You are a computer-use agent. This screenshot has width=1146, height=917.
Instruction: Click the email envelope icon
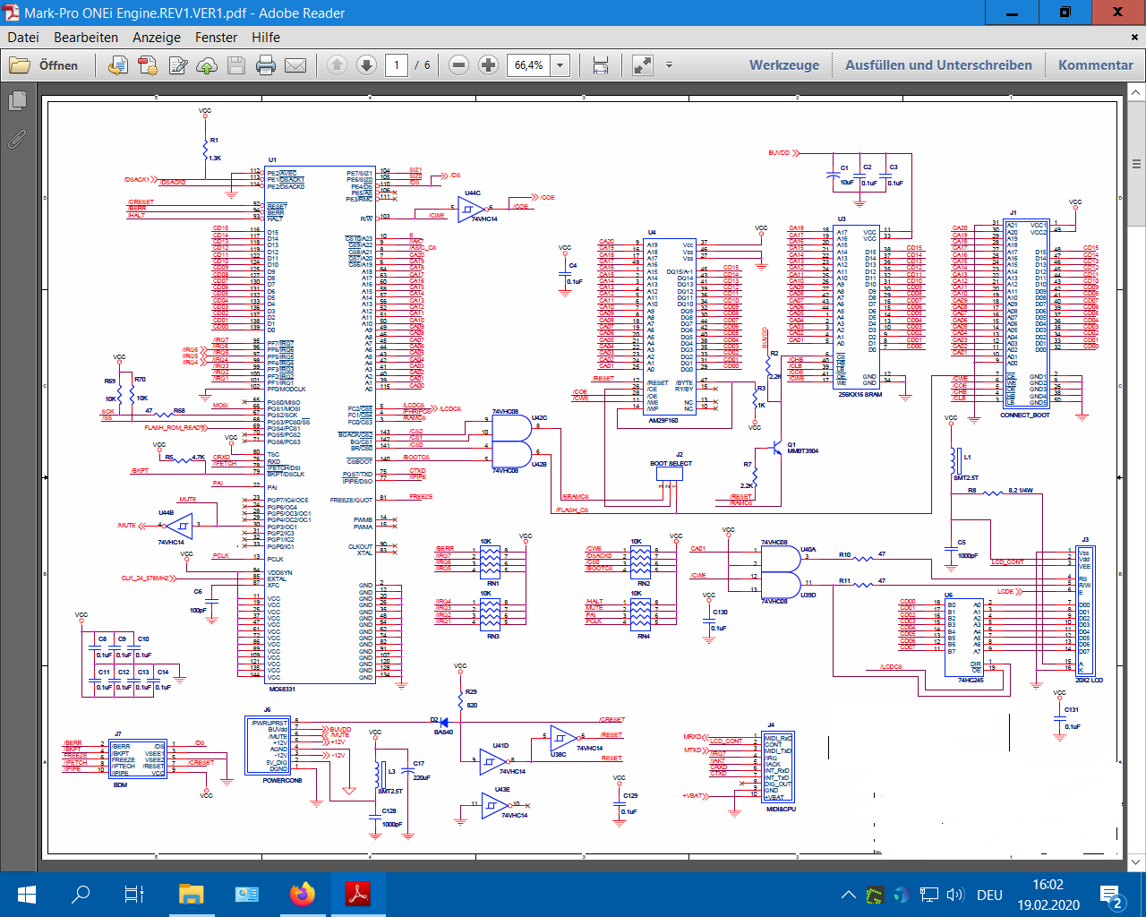(295, 65)
